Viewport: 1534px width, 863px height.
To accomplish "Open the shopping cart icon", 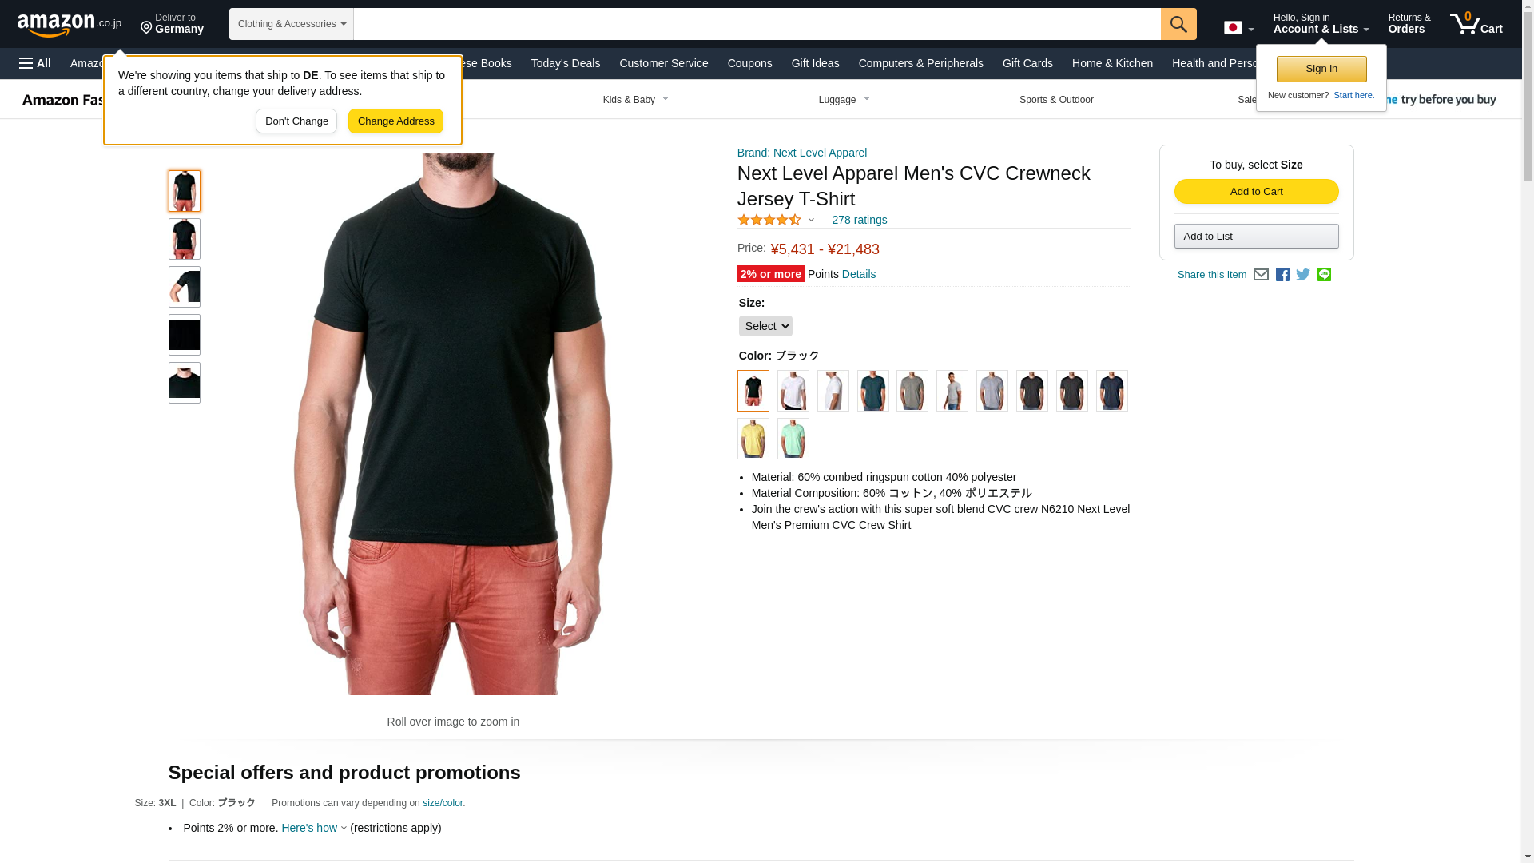I will pos(1476,23).
